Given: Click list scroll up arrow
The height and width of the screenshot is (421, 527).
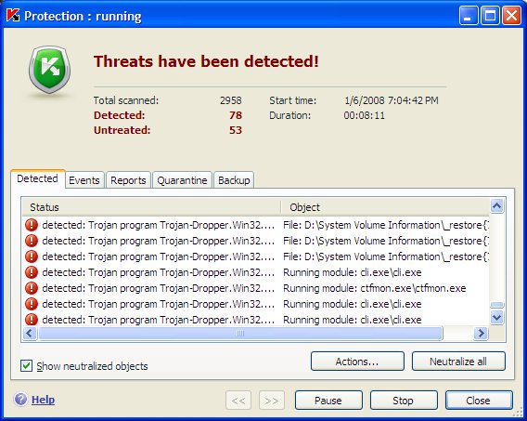Looking at the screenshot, I should [x=496, y=205].
